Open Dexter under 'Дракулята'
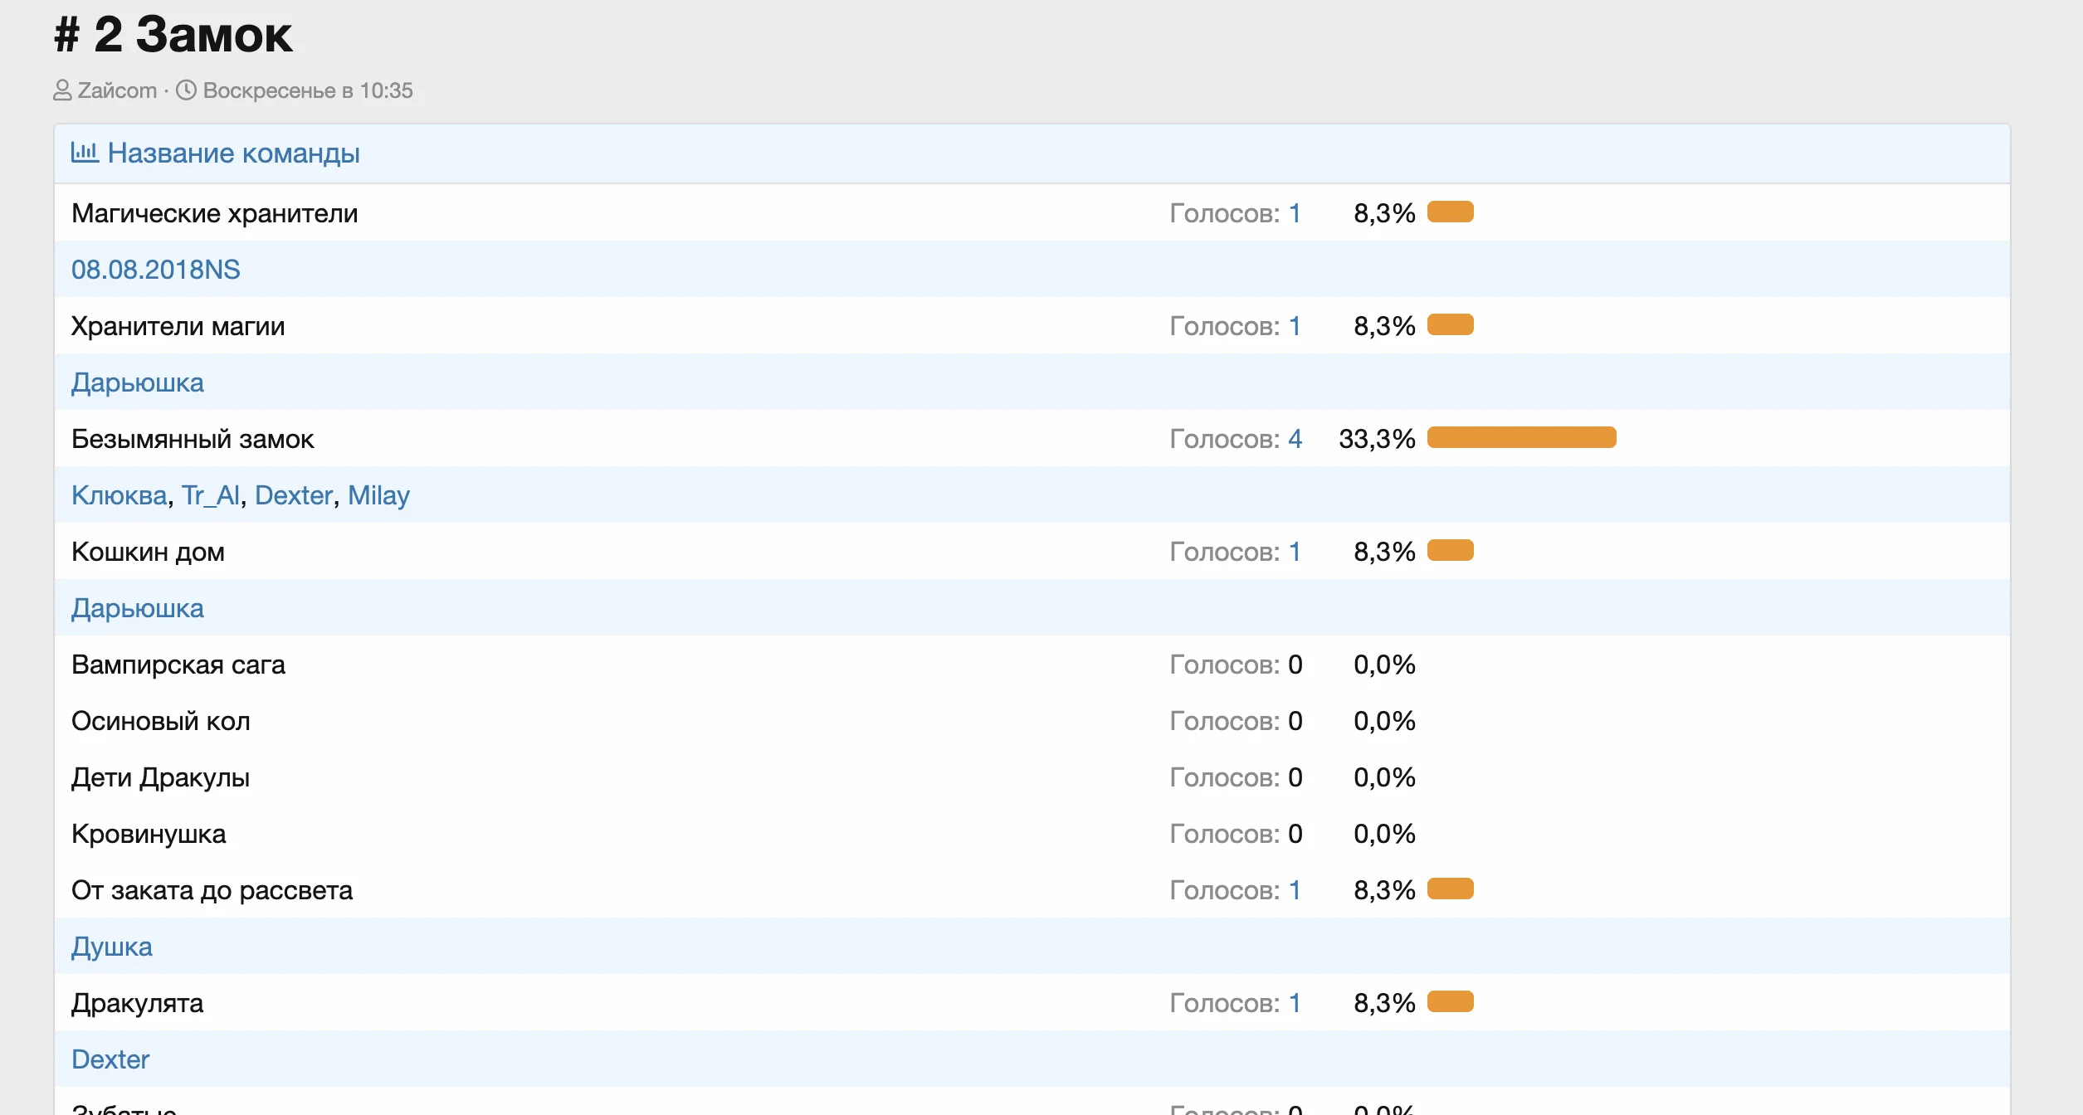This screenshot has height=1115, width=2083. click(110, 1059)
